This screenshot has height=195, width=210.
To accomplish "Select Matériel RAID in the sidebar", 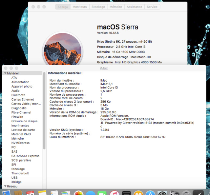I will coord(21,134).
